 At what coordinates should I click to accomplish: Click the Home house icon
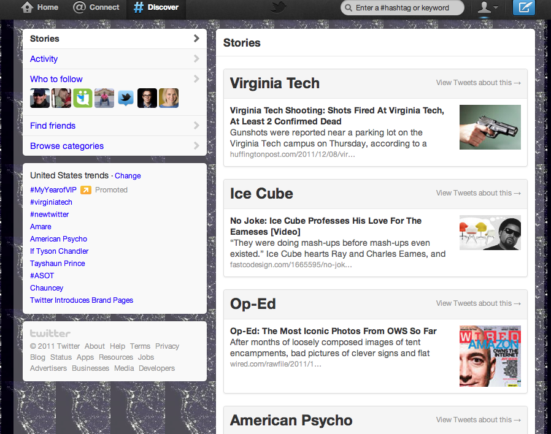click(27, 7)
